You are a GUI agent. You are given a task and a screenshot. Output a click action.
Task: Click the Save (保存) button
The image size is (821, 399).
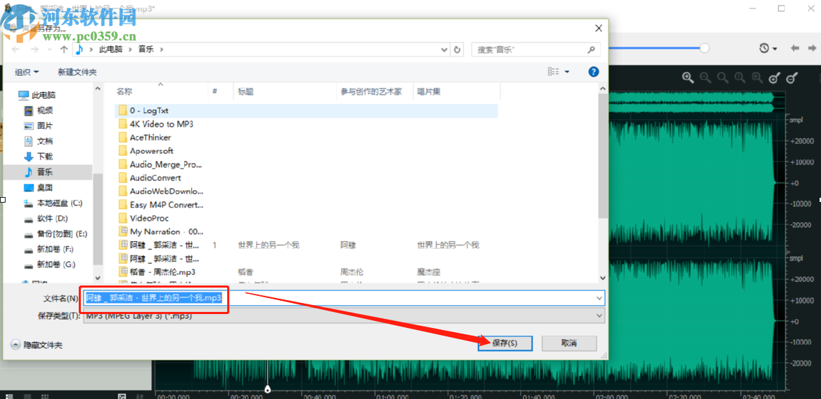pos(505,343)
